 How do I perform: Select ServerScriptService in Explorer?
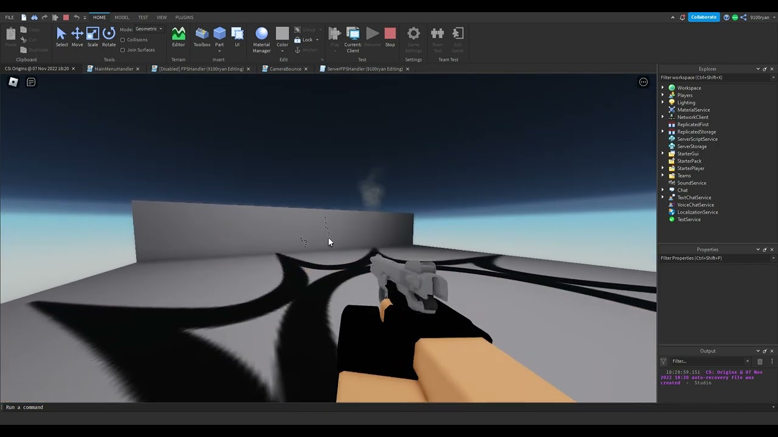tap(697, 139)
